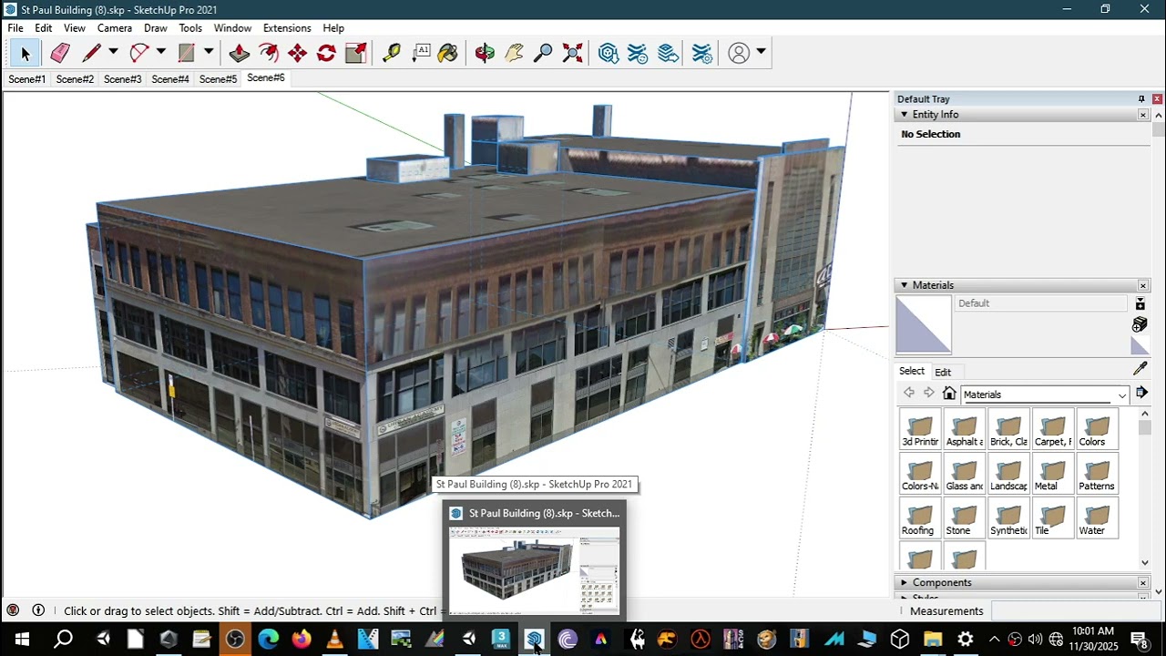The height and width of the screenshot is (656, 1166).
Task: Activate the Push/Pull tool
Action: pos(239,54)
